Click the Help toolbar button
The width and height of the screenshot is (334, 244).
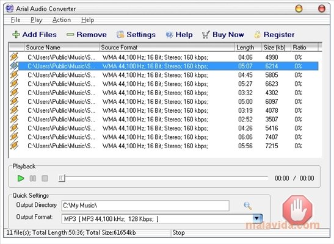point(179,34)
